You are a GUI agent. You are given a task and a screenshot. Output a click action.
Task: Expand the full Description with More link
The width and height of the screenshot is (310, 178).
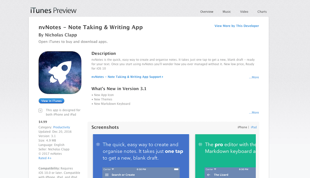click(x=254, y=77)
